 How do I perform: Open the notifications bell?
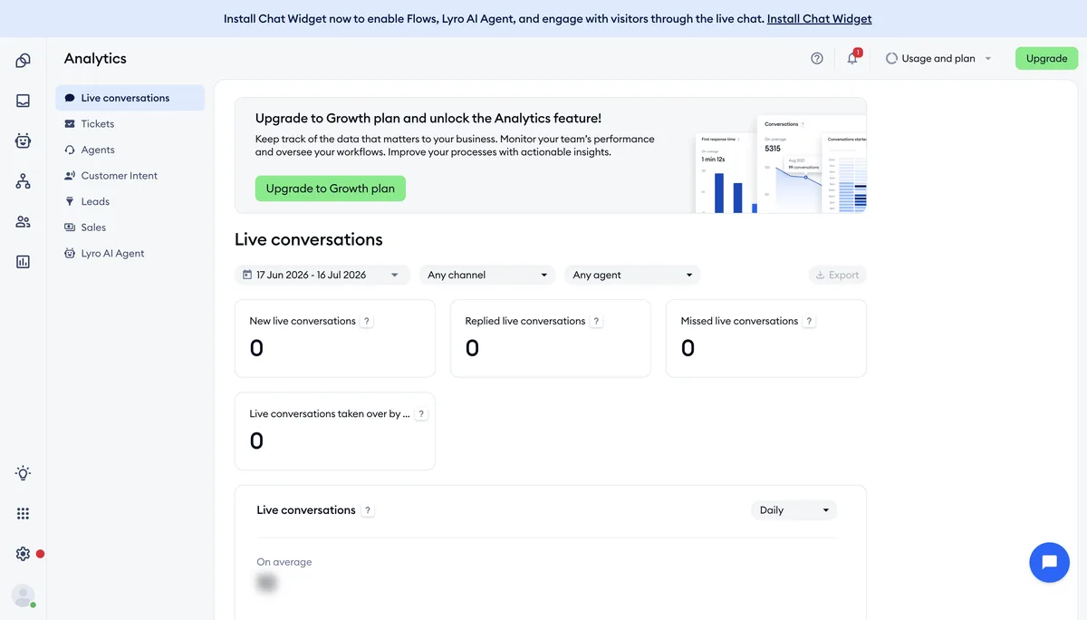(852, 58)
